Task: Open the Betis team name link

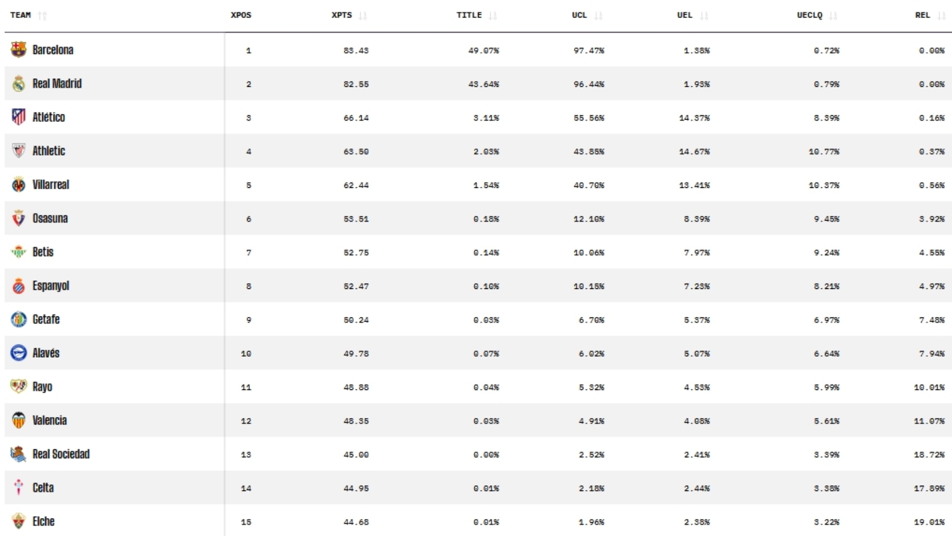Action: [x=43, y=252]
